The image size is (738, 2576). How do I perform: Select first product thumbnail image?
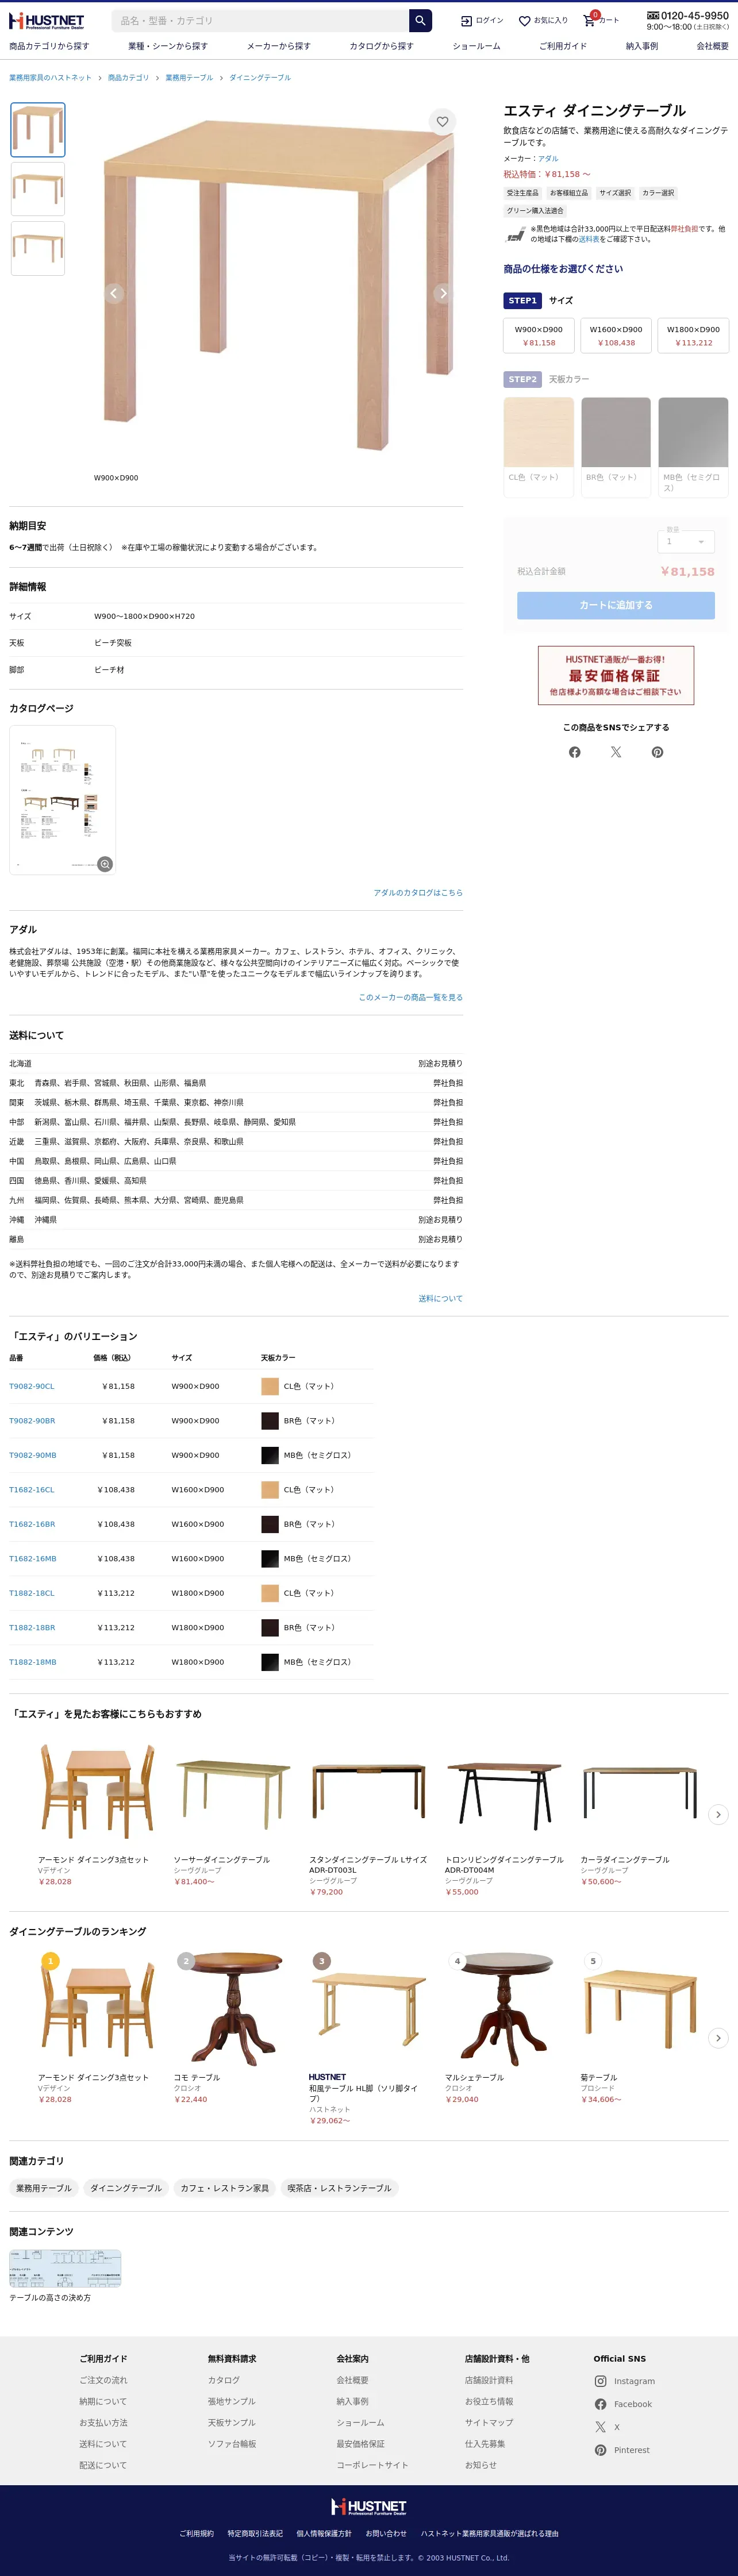pyautogui.click(x=38, y=130)
